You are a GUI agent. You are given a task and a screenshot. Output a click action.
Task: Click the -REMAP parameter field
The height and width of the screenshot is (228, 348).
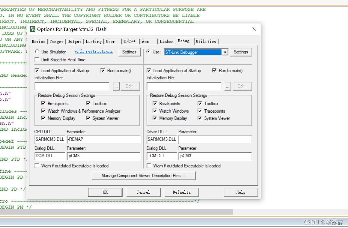[x=103, y=140]
